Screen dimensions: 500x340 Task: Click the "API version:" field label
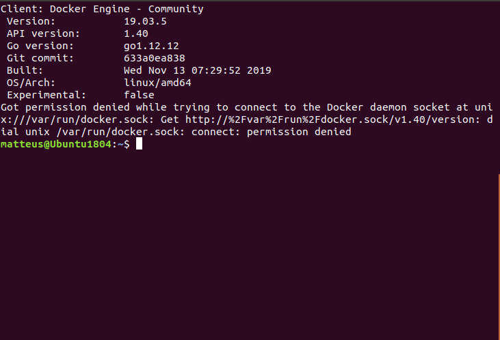tap(43, 33)
